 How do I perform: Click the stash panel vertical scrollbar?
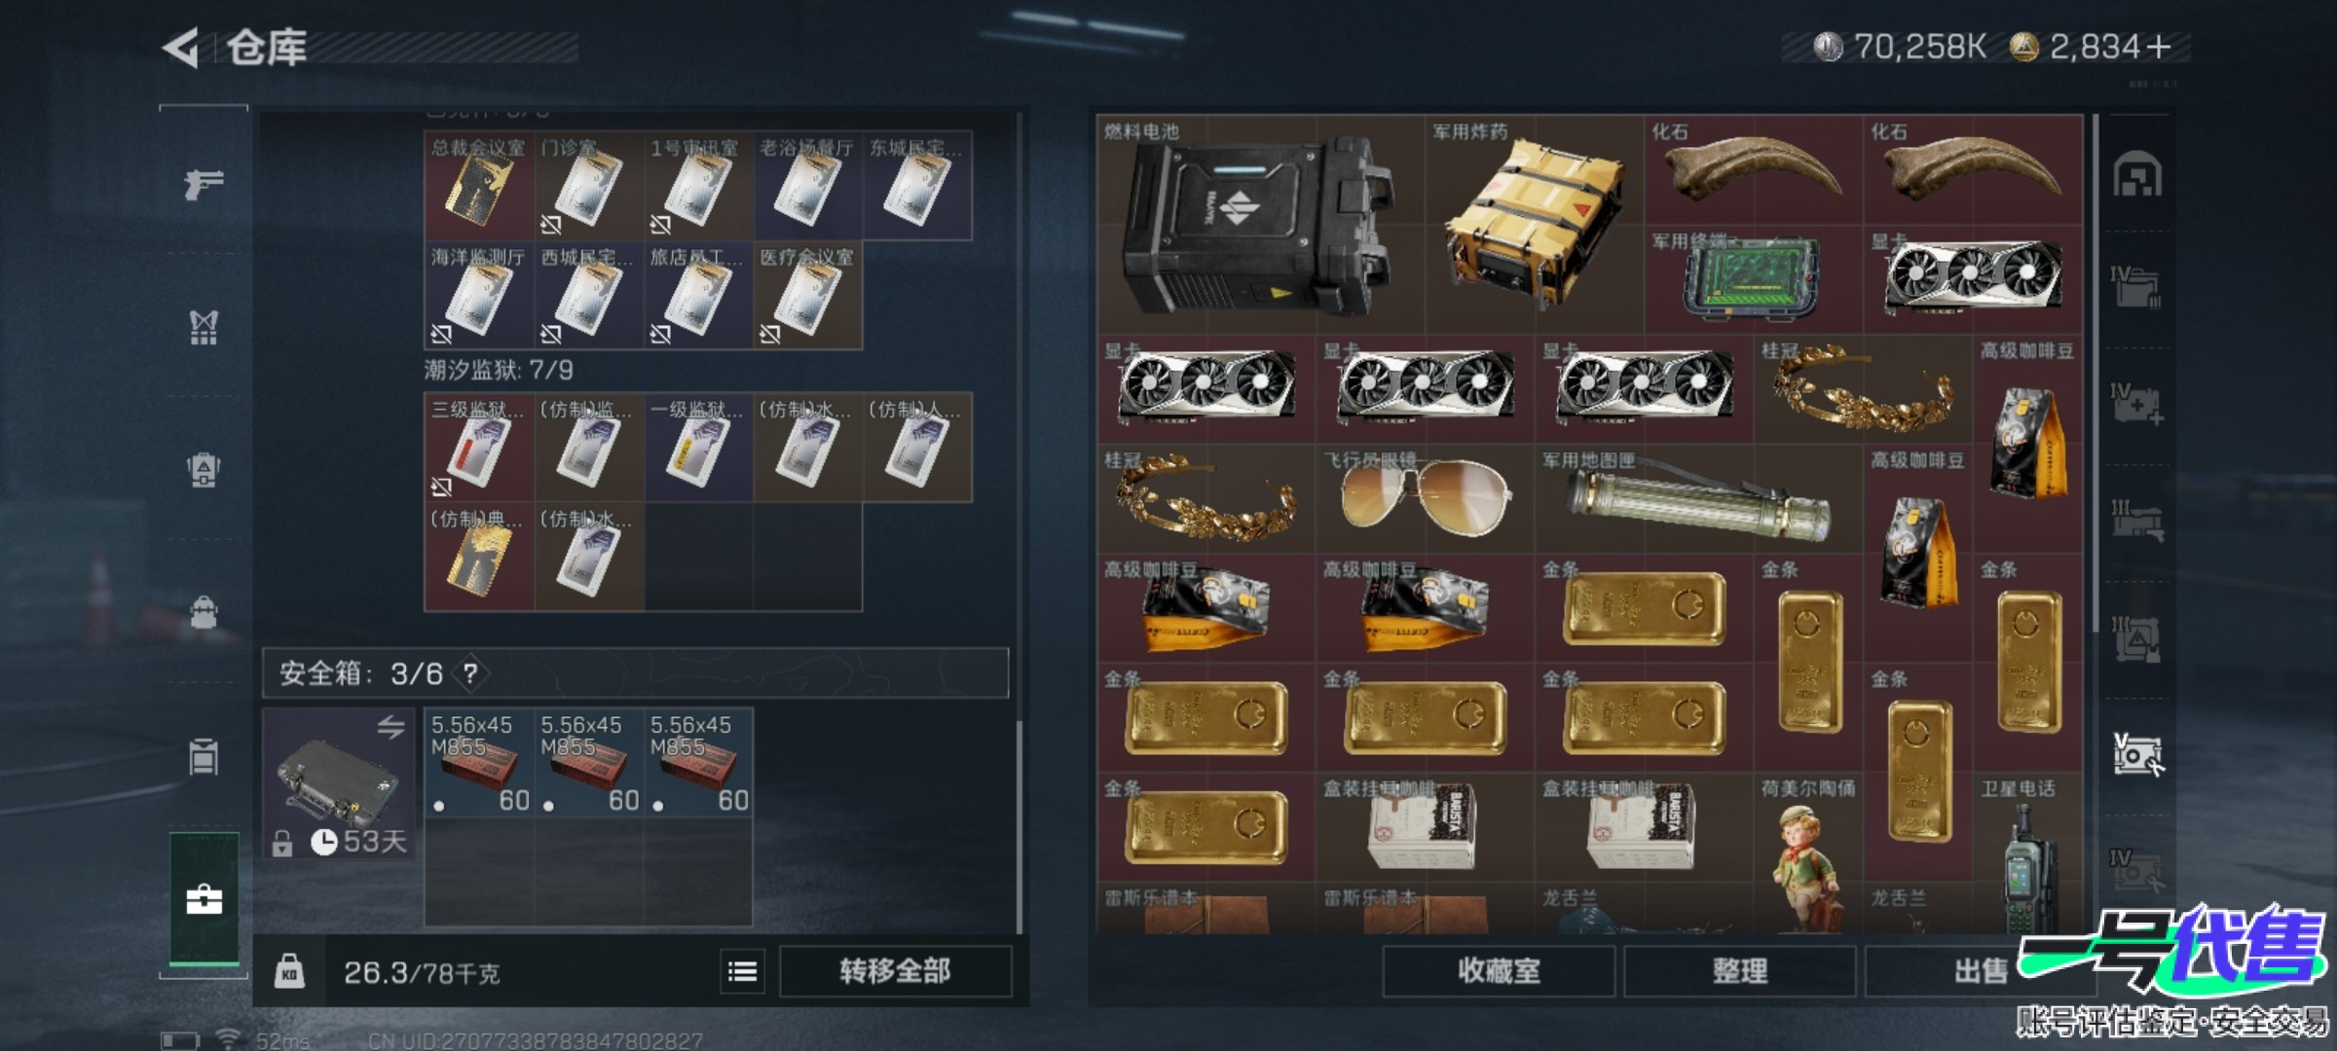tap(2095, 375)
